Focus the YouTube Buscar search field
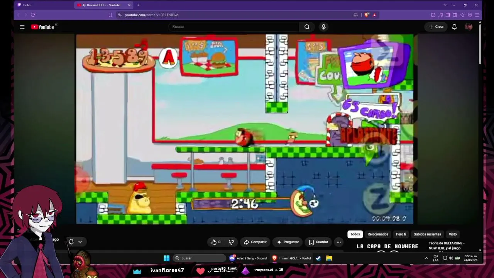Screen dimensions: 494x278 pyautogui.click(x=234, y=27)
